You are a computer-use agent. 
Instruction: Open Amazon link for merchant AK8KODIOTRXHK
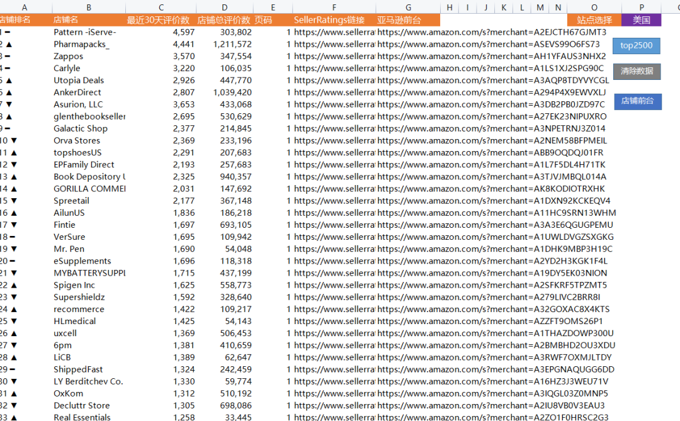tap(491, 189)
